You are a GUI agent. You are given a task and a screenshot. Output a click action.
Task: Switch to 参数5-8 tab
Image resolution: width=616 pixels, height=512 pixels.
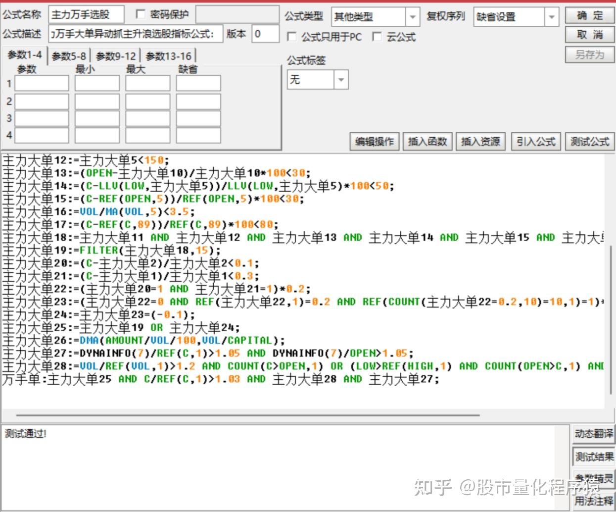click(69, 56)
